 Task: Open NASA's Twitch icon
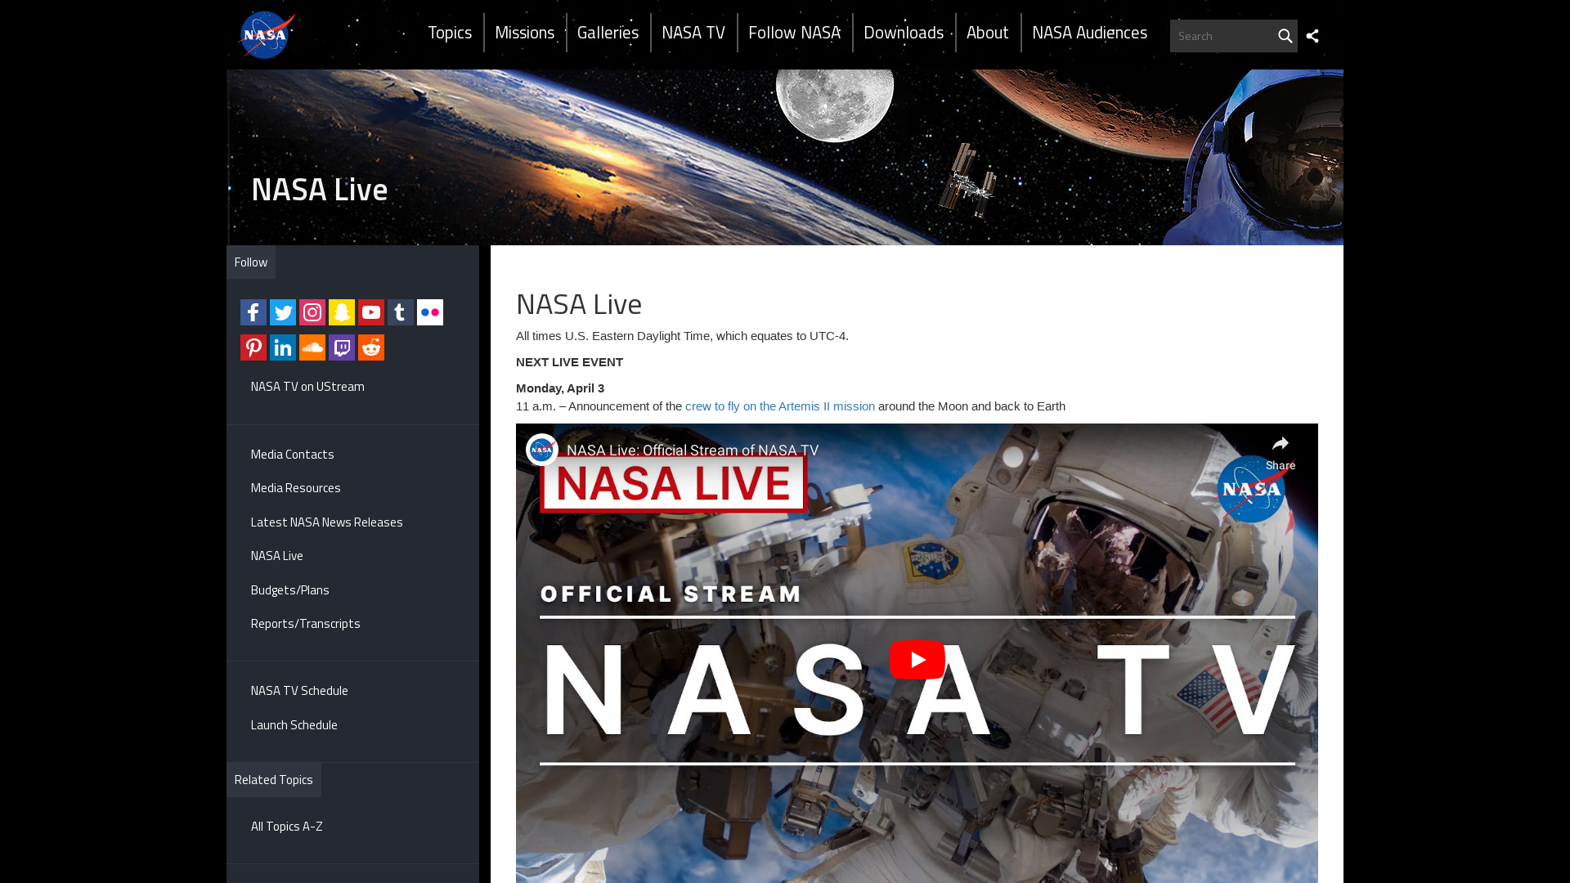[x=342, y=347]
